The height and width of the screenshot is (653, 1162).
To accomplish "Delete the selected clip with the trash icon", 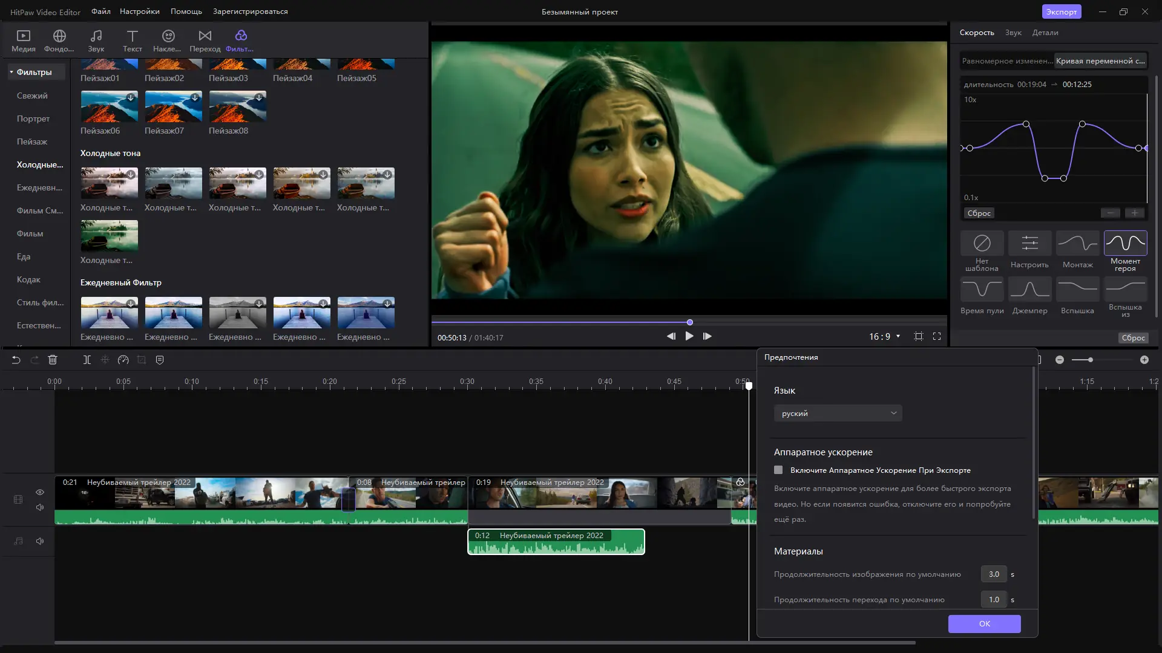I will pos(53,360).
